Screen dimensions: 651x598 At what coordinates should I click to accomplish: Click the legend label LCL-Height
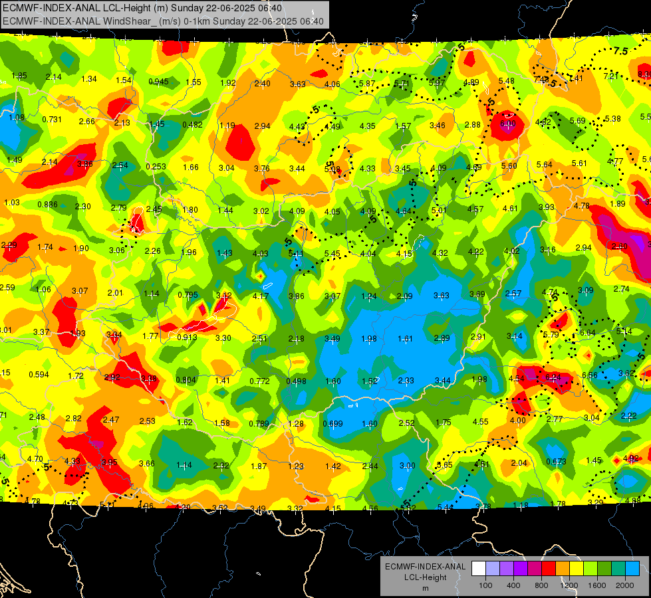point(425,577)
